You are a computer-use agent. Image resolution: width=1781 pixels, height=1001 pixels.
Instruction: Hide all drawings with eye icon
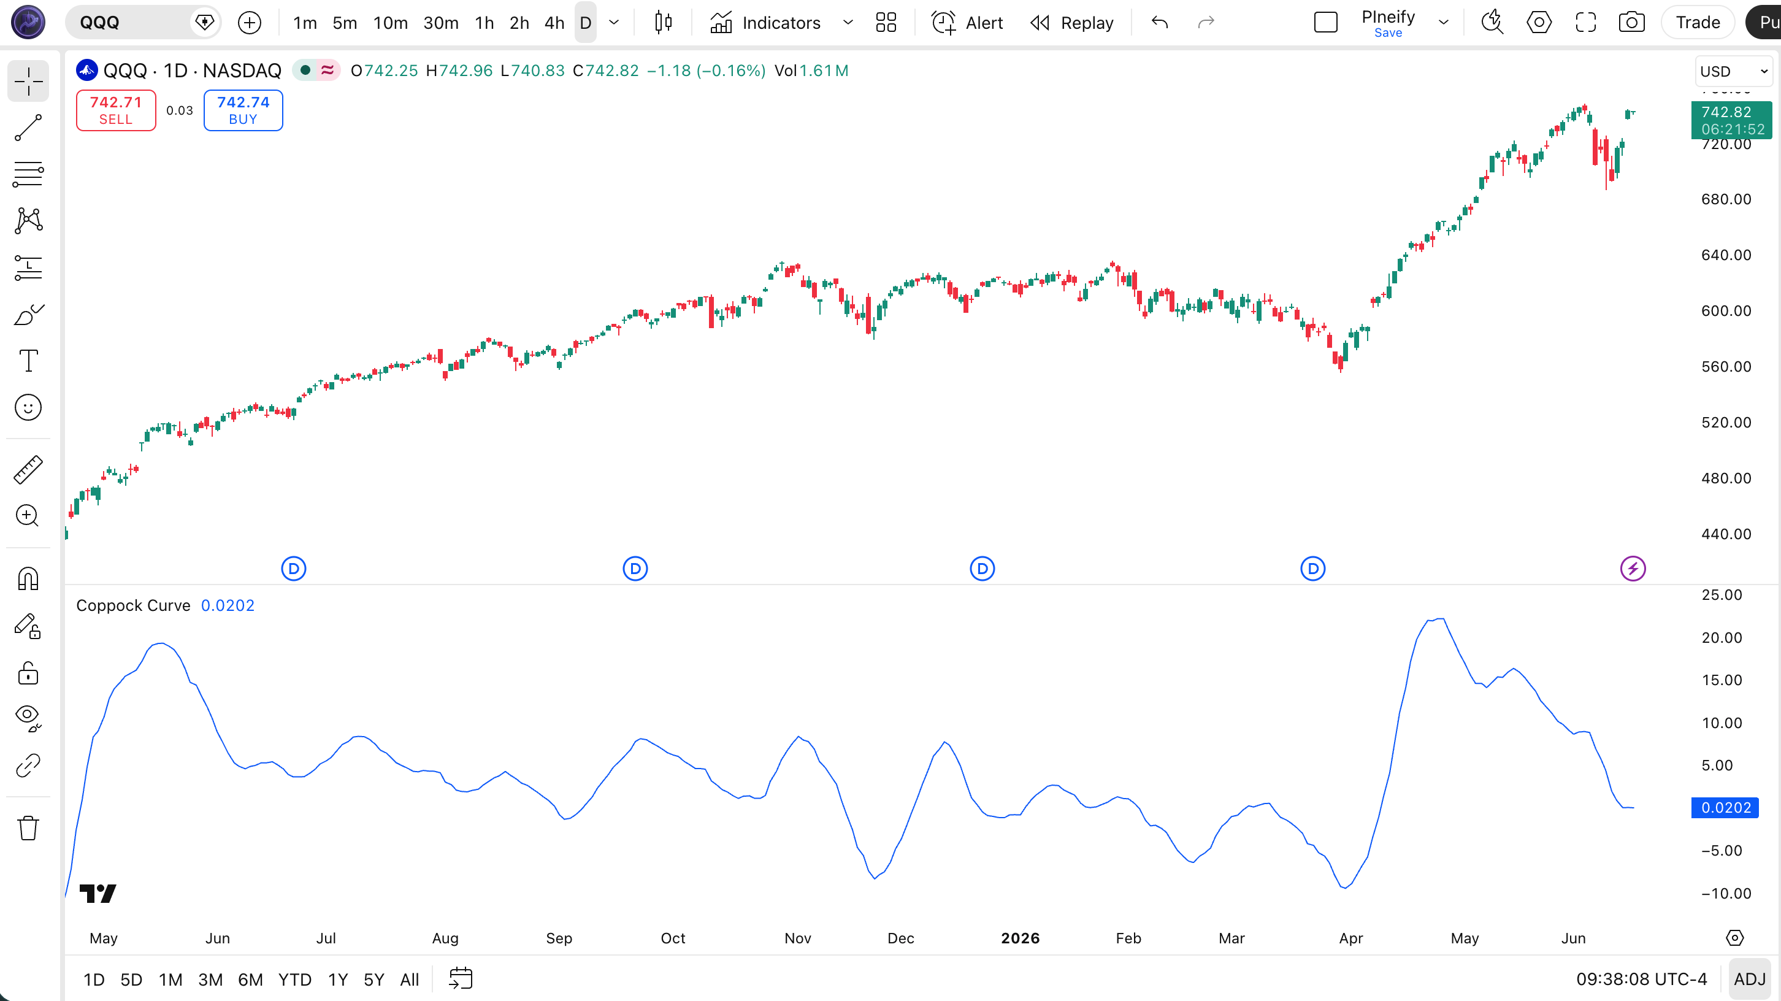tap(28, 719)
